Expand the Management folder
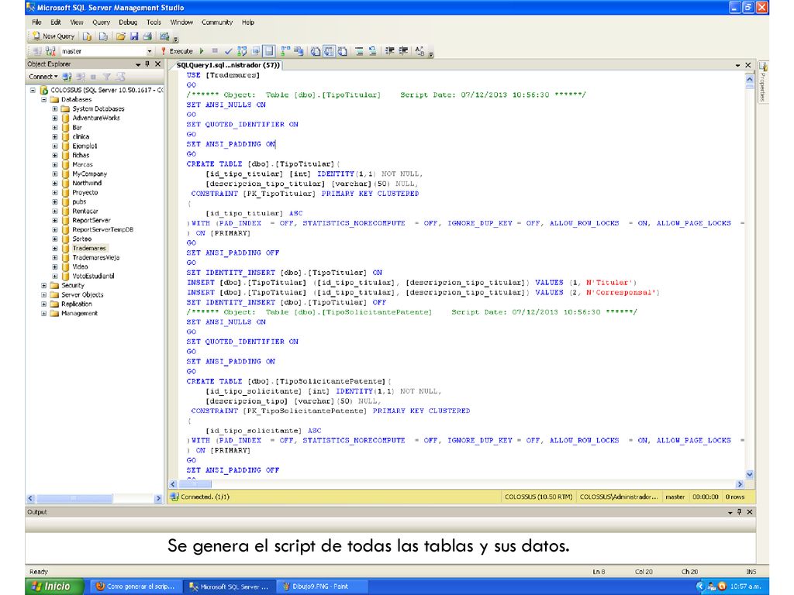The width and height of the screenshot is (794, 595). pyautogui.click(x=44, y=313)
